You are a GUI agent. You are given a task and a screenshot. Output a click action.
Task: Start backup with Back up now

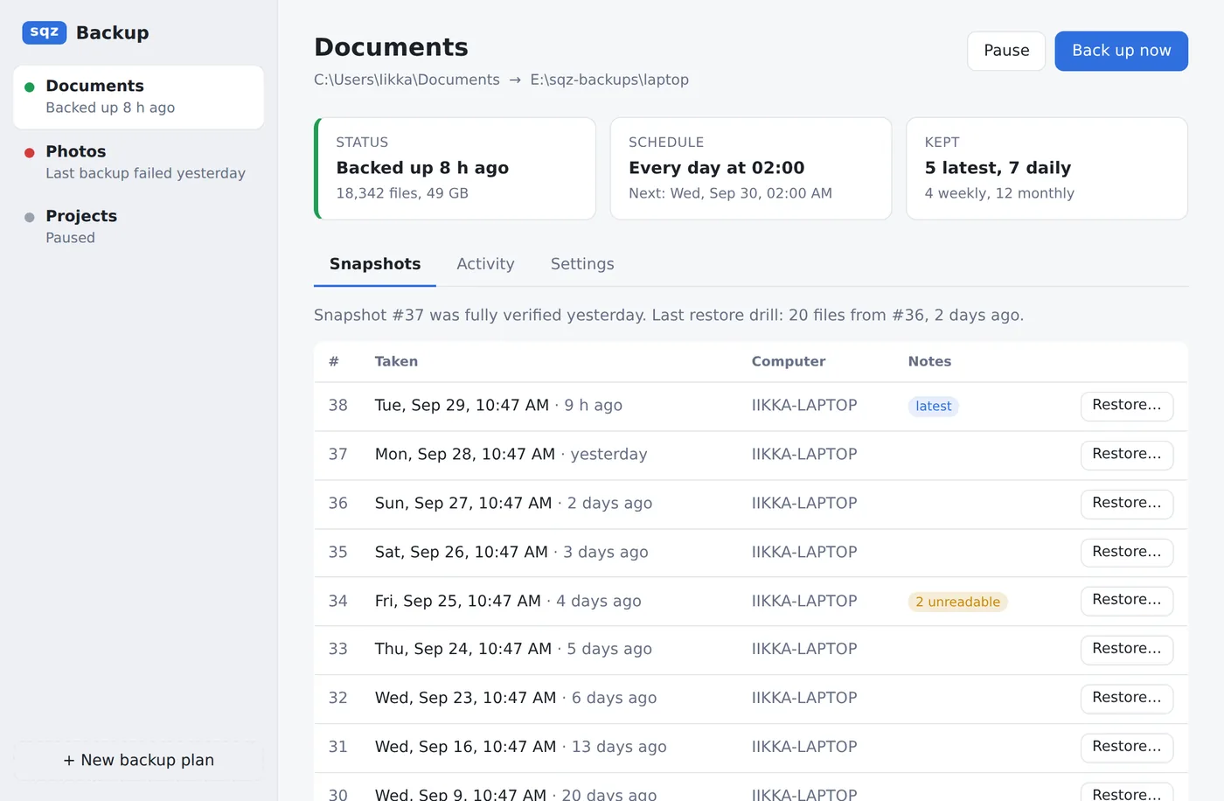click(1121, 51)
